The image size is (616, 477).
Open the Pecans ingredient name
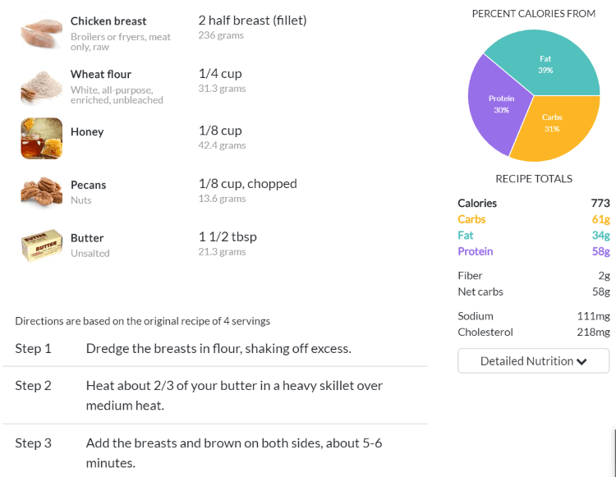tap(89, 185)
